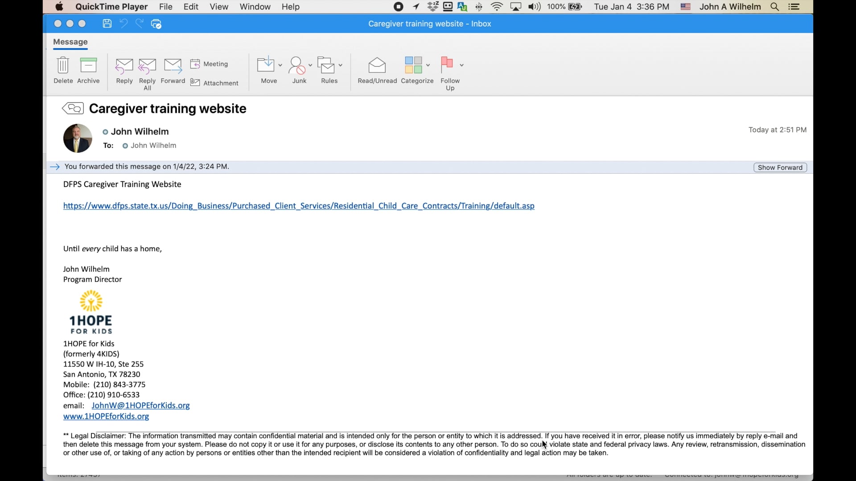This screenshot has height=481, width=856.
Task: Open Spotlight search in menu bar
Action: point(775,7)
